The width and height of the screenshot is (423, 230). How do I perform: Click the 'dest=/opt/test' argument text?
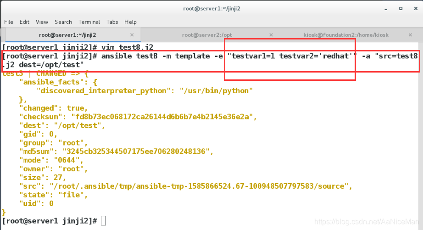(x=49, y=65)
